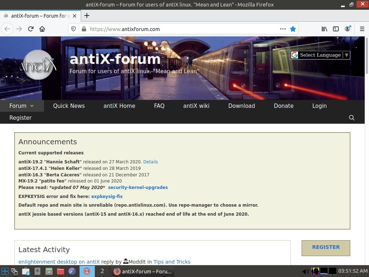The image size is (369, 277).
Task: Open the antiX-19.2 Details link
Action: [x=150, y=162]
